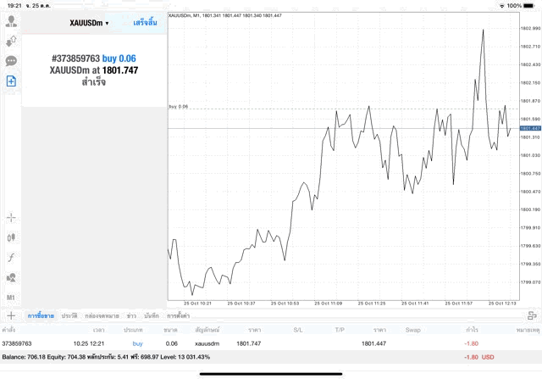The height and width of the screenshot is (379, 542).
Task: Click the chart title XAUUSDm, M1 text
Action: coord(224,15)
